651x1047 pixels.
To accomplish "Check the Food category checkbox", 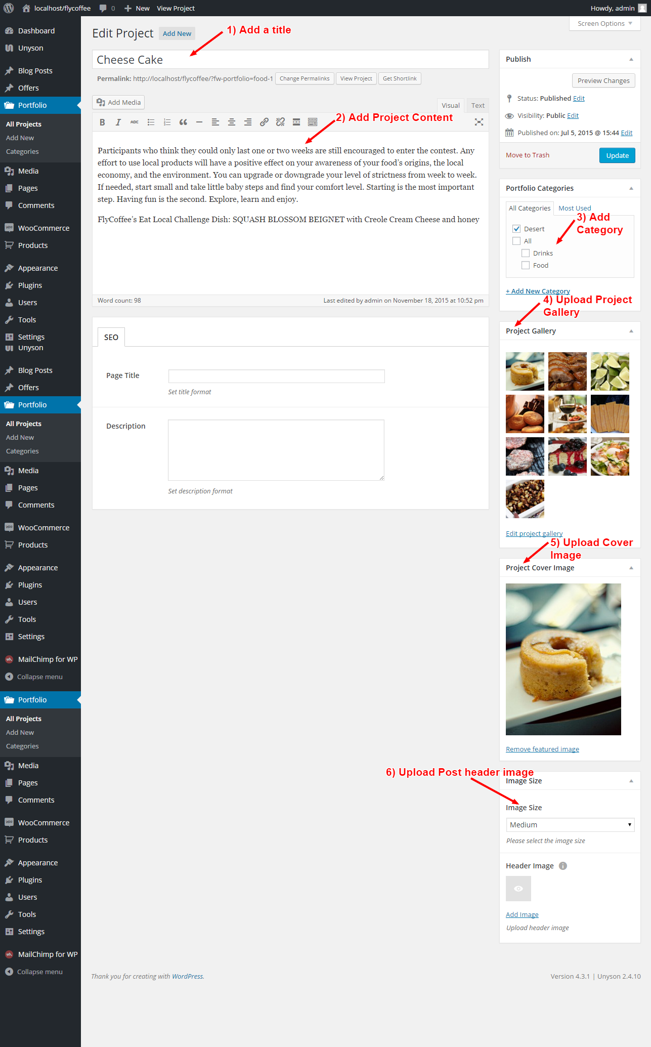I will click(526, 265).
